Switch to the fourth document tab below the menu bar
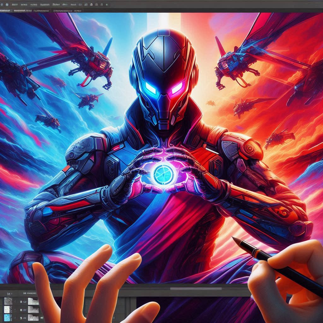Viewport: 323px width, 323px height. (63, 11)
